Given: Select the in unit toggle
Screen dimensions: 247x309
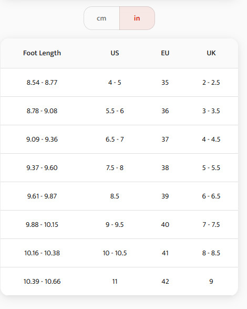Looking at the screenshot, I should [137, 18].
